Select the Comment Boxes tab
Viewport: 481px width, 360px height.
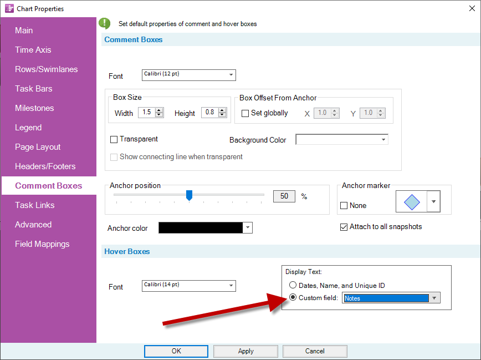(48, 185)
